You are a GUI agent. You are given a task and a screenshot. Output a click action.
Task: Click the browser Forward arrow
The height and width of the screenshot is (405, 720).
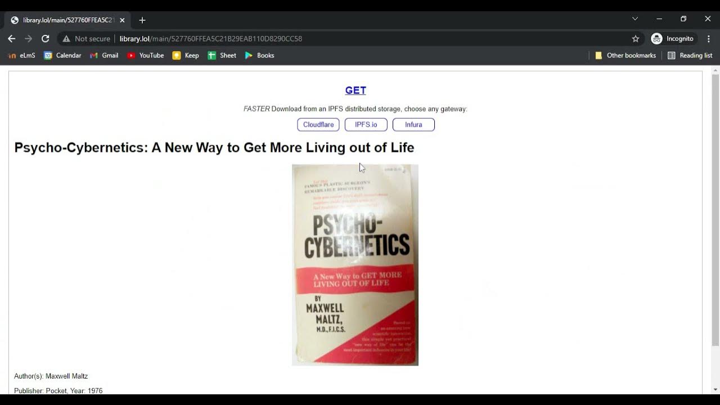[x=29, y=39]
